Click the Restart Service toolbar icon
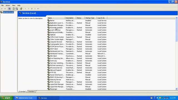 pyautogui.click(x=38, y=9)
